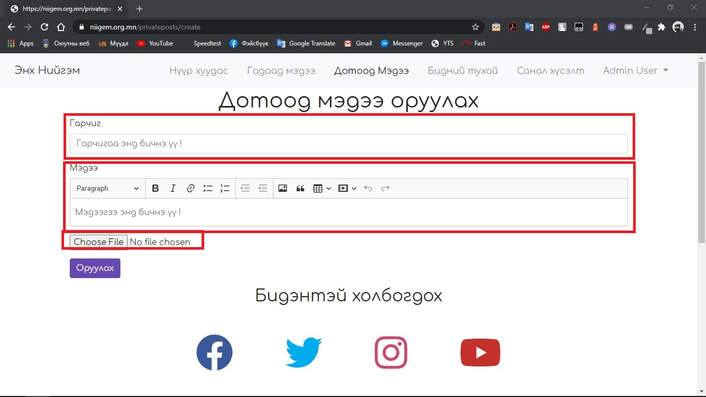Image resolution: width=706 pixels, height=397 pixels.
Task: Click the Оруулах submit button
Action: (x=95, y=268)
